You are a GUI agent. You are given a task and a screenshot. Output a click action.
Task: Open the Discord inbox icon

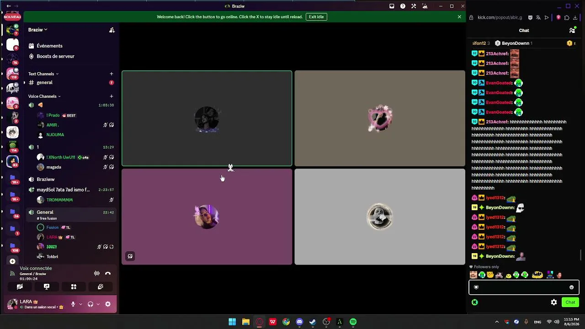[x=392, y=6]
